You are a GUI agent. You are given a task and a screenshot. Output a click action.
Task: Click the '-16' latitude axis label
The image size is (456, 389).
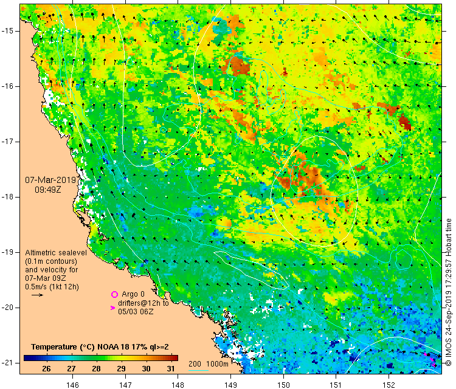(7, 86)
